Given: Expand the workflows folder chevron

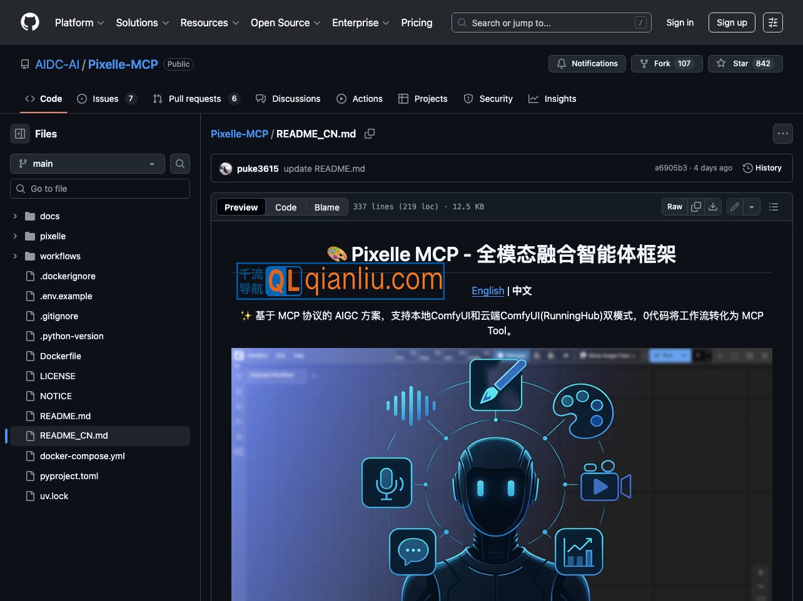Looking at the screenshot, I should pyautogui.click(x=15, y=256).
